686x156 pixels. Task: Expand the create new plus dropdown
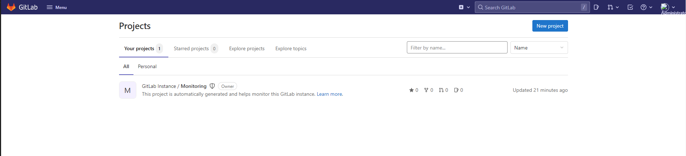click(464, 7)
